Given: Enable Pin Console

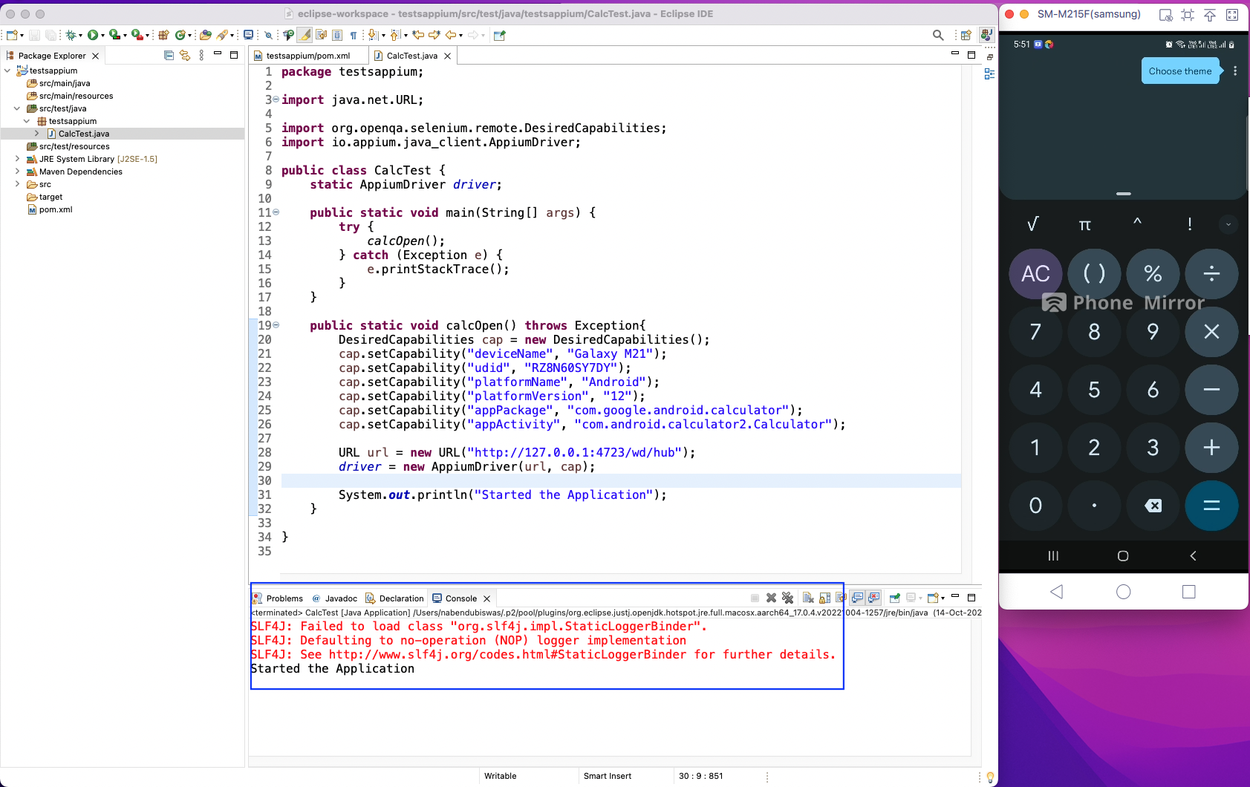Looking at the screenshot, I should [x=893, y=598].
